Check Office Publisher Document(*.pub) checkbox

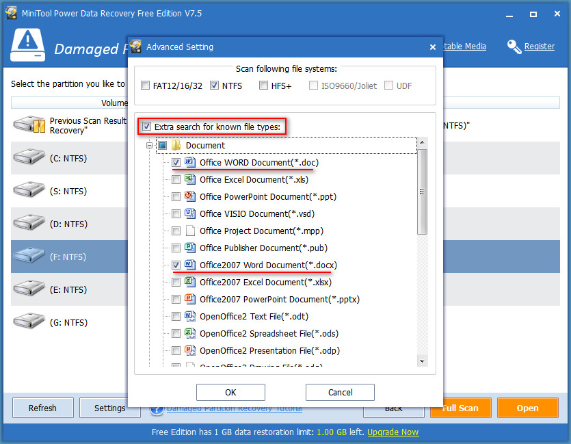[176, 248]
